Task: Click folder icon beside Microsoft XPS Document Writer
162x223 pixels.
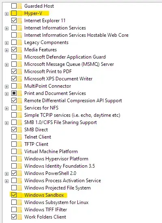Action: click(x=19, y=79)
